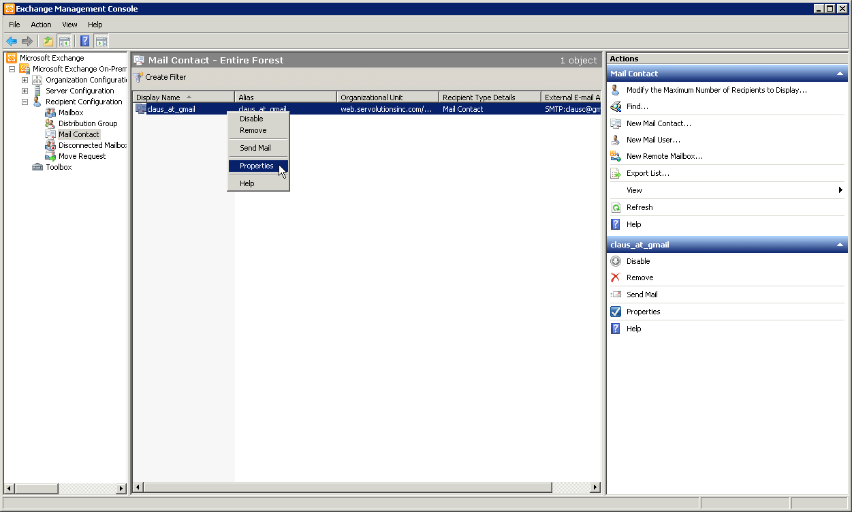The height and width of the screenshot is (512, 852).
Task: Collapse the Mail Contact actions section chevron
Action: click(x=839, y=73)
